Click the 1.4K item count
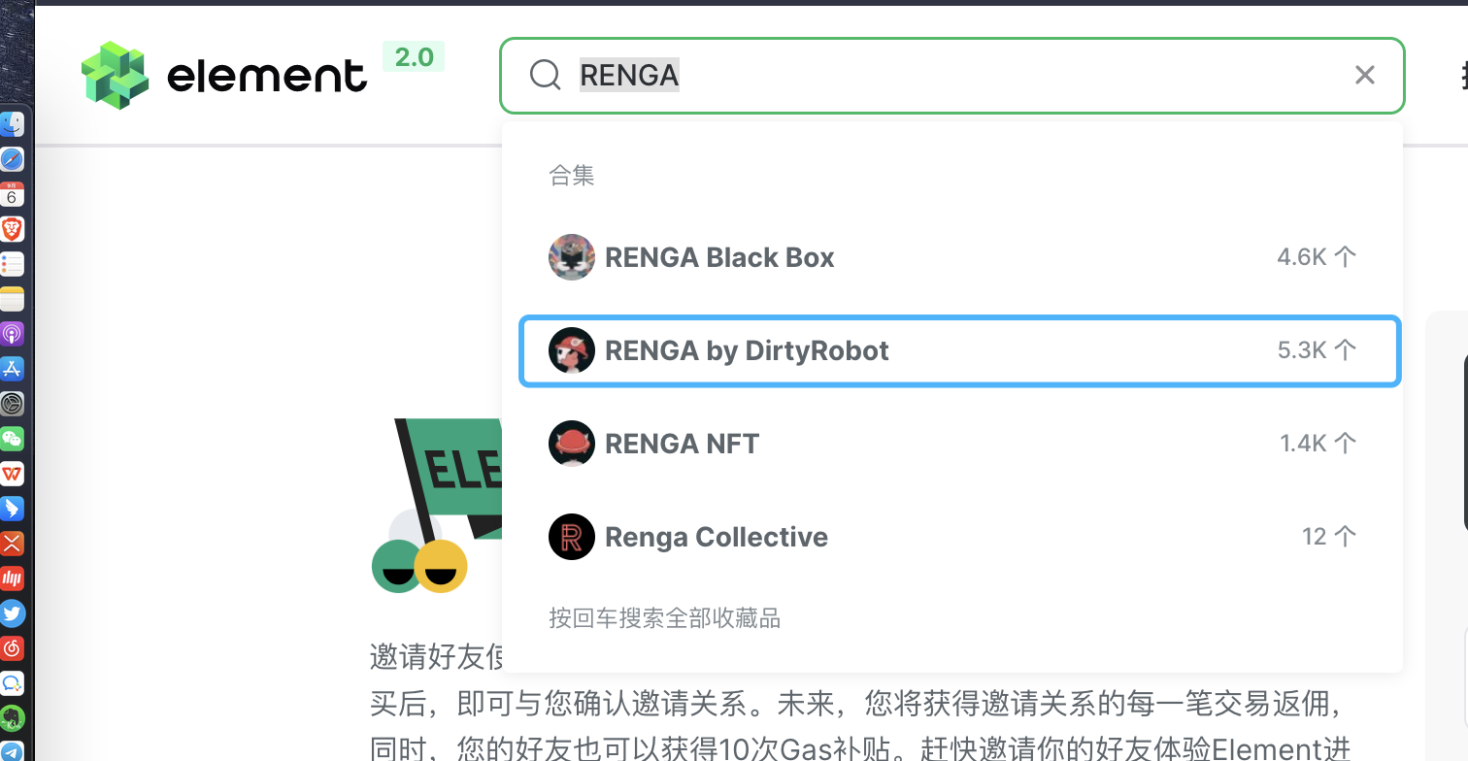Image resolution: width=1468 pixels, height=761 pixels. pyautogui.click(x=1318, y=444)
